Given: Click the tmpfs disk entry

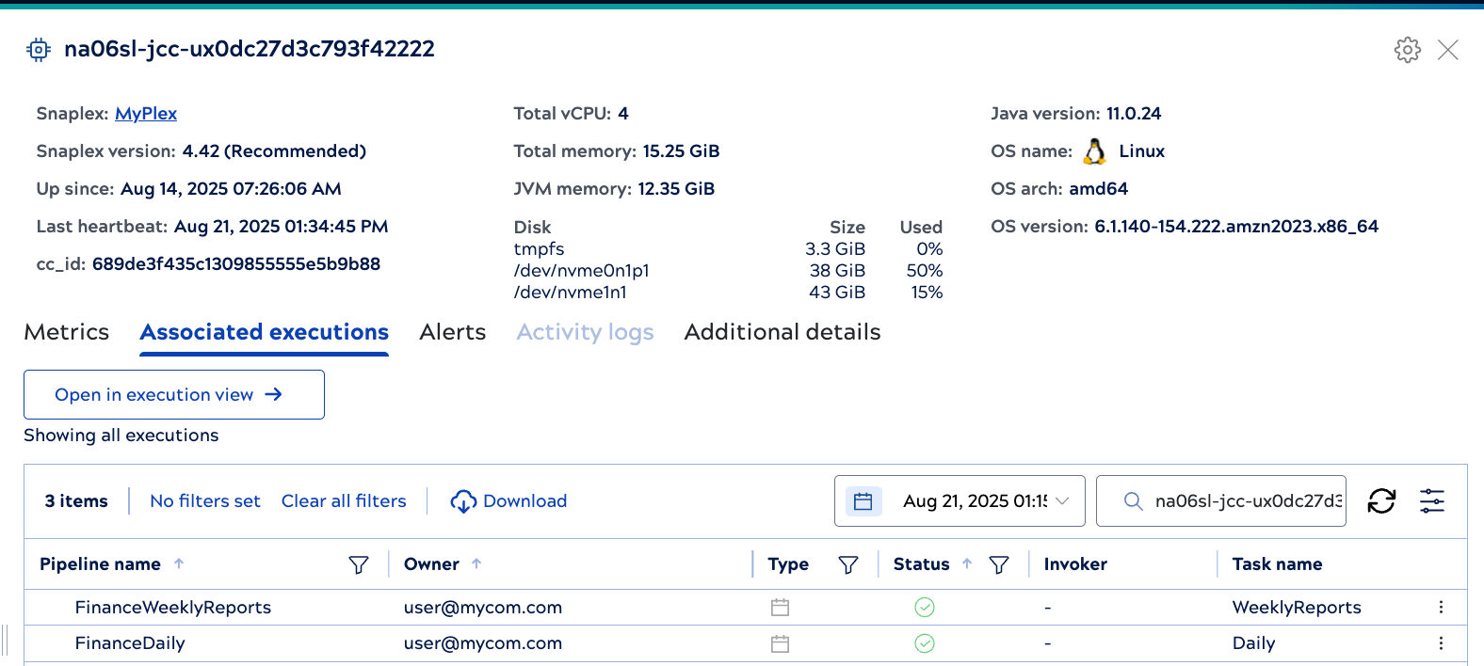Looking at the screenshot, I should (540, 249).
